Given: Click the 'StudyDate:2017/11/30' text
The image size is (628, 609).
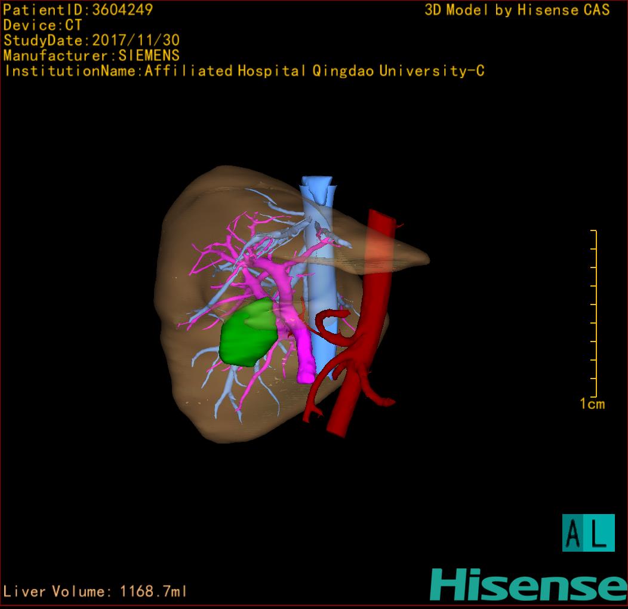Looking at the screenshot, I should point(91,40).
